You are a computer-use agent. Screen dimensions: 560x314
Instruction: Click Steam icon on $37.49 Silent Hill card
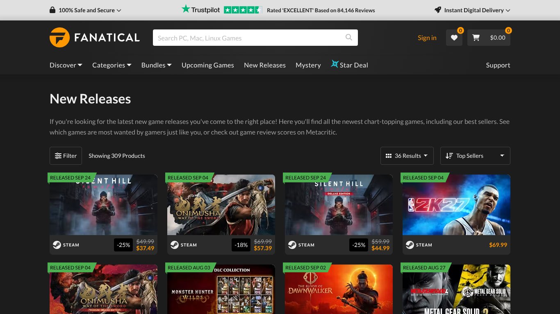(x=57, y=245)
